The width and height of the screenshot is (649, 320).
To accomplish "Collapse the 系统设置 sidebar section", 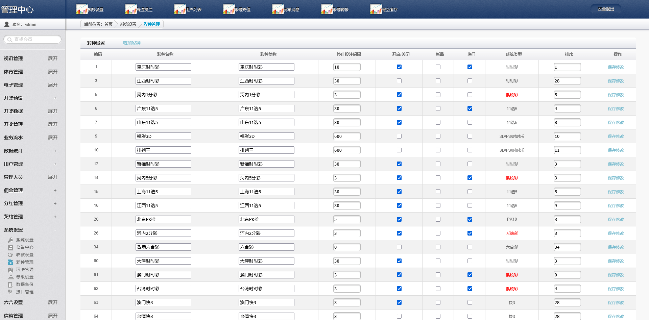I will pyautogui.click(x=55, y=230).
